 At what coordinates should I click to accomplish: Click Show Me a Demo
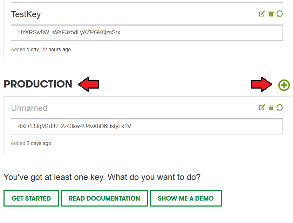(186, 198)
